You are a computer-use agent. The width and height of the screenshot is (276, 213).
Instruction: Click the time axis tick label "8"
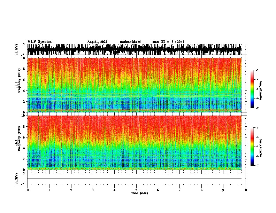tap(201, 190)
